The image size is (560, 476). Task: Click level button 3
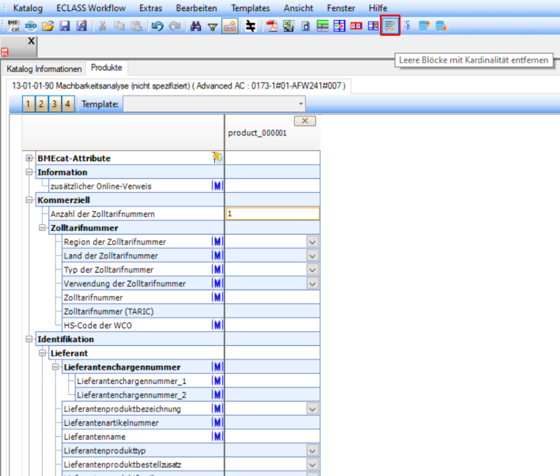54,104
